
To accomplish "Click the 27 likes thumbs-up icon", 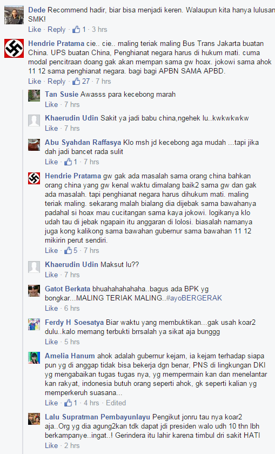I will pyautogui.click(x=76, y=81).
